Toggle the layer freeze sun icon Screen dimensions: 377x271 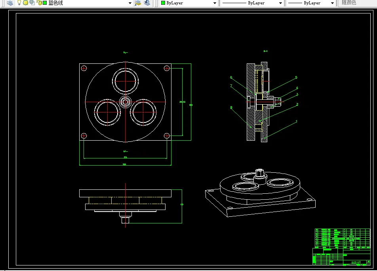(25, 3)
